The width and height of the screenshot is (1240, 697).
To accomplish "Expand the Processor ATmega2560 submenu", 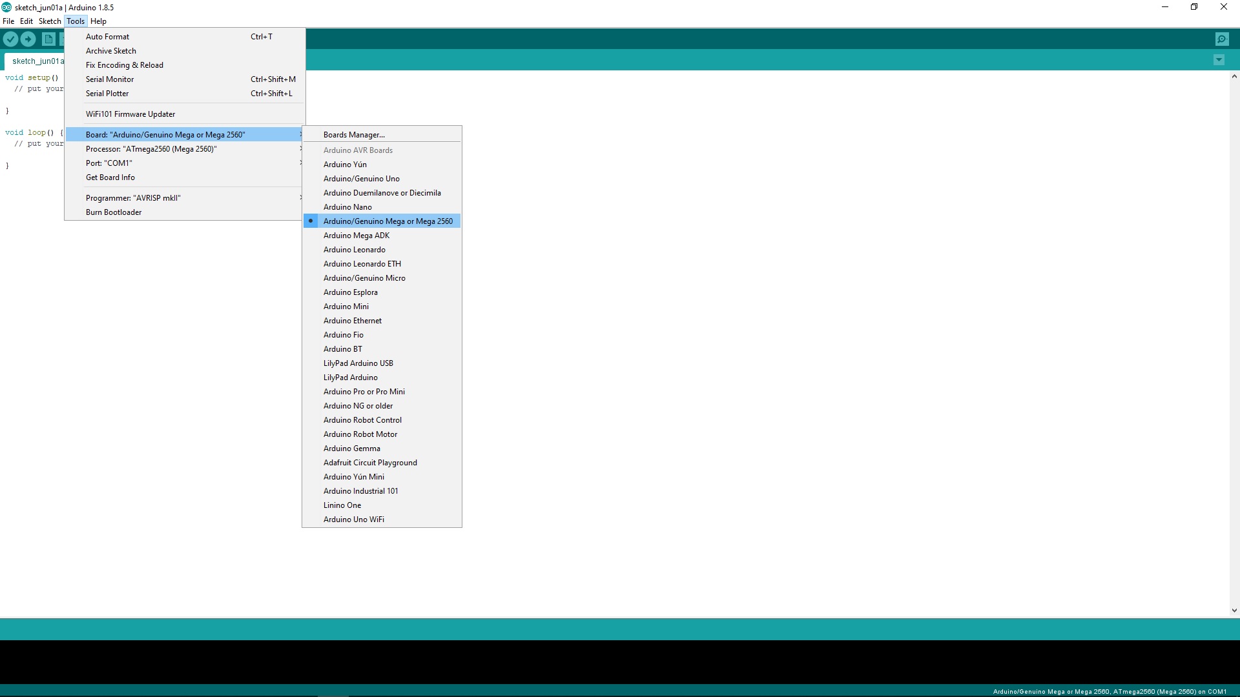I will tap(185, 149).
